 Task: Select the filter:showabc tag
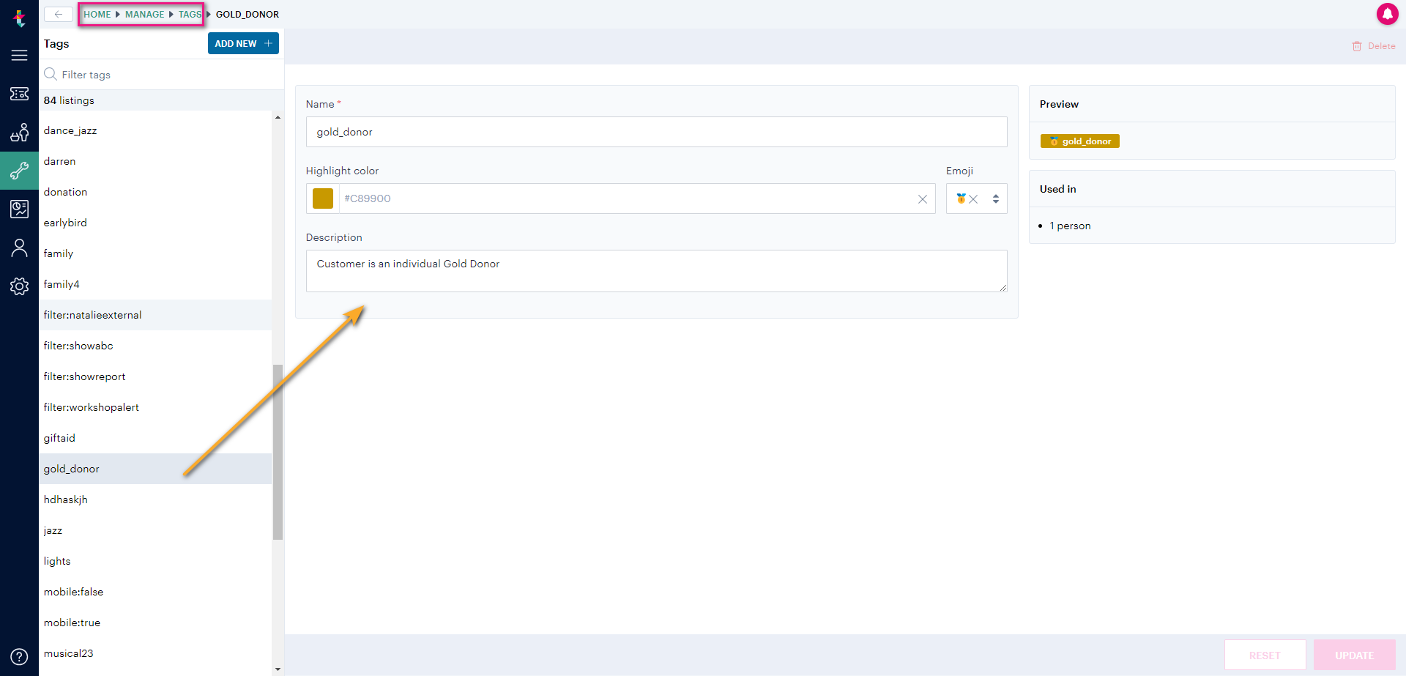tap(155, 346)
